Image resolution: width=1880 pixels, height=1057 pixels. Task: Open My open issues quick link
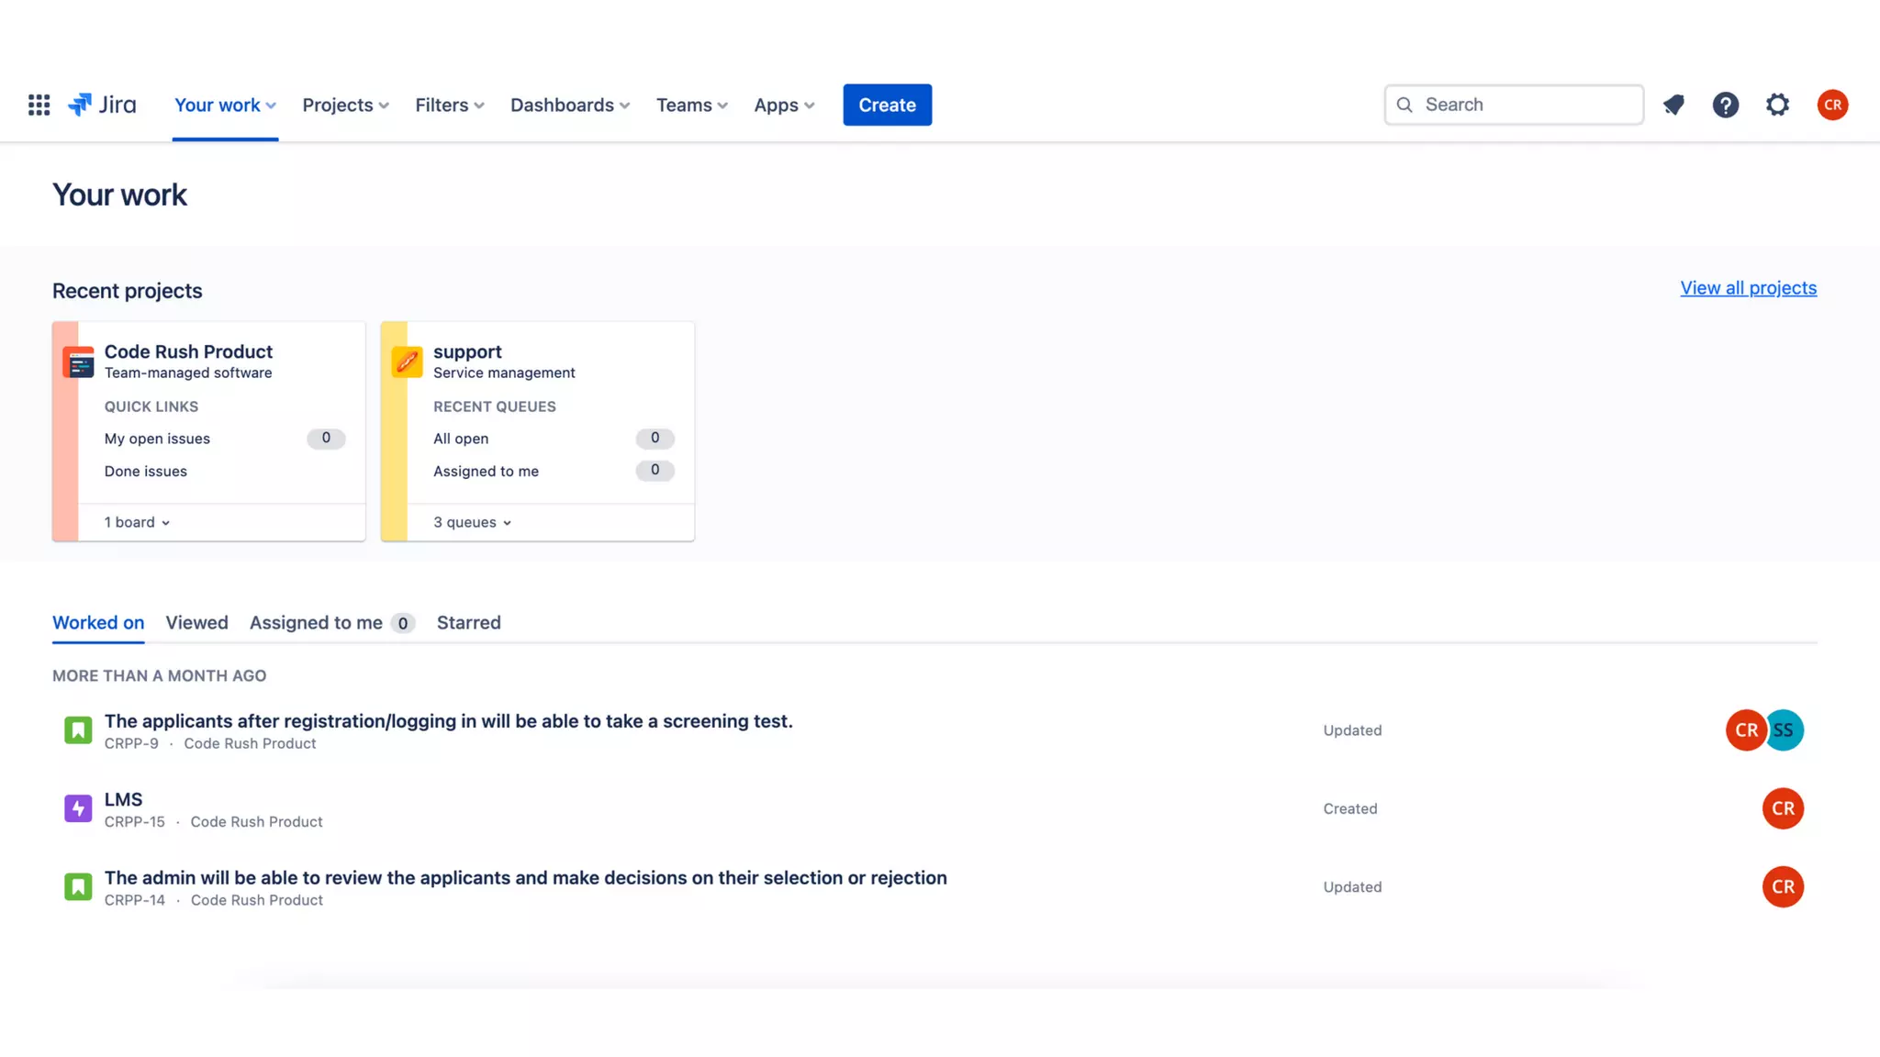(157, 439)
